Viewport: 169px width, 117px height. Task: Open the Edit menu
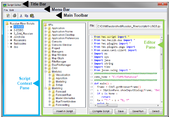tap(12, 10)
